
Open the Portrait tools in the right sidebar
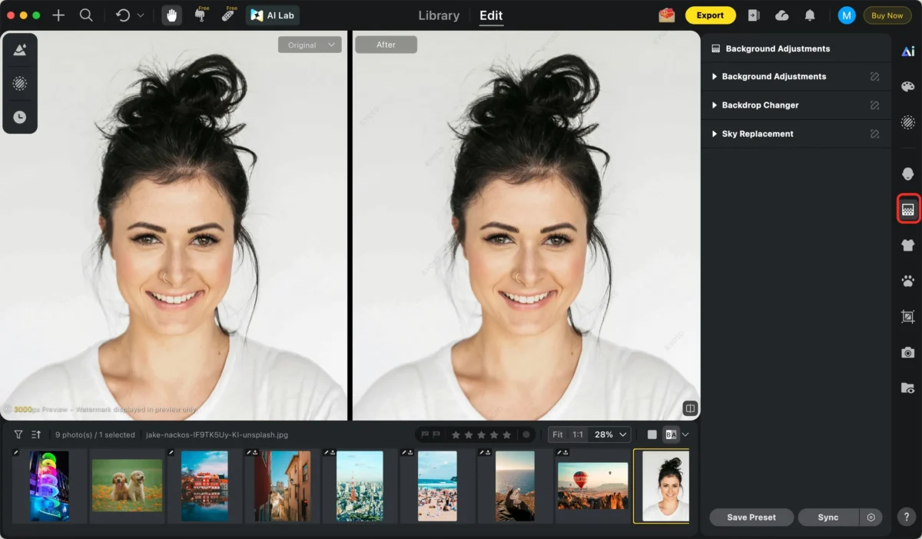(x=907, y=173)
